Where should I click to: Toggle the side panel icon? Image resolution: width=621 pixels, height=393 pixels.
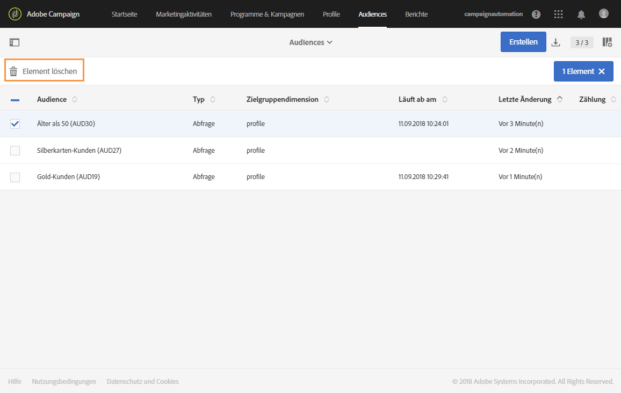coord(15,42)
